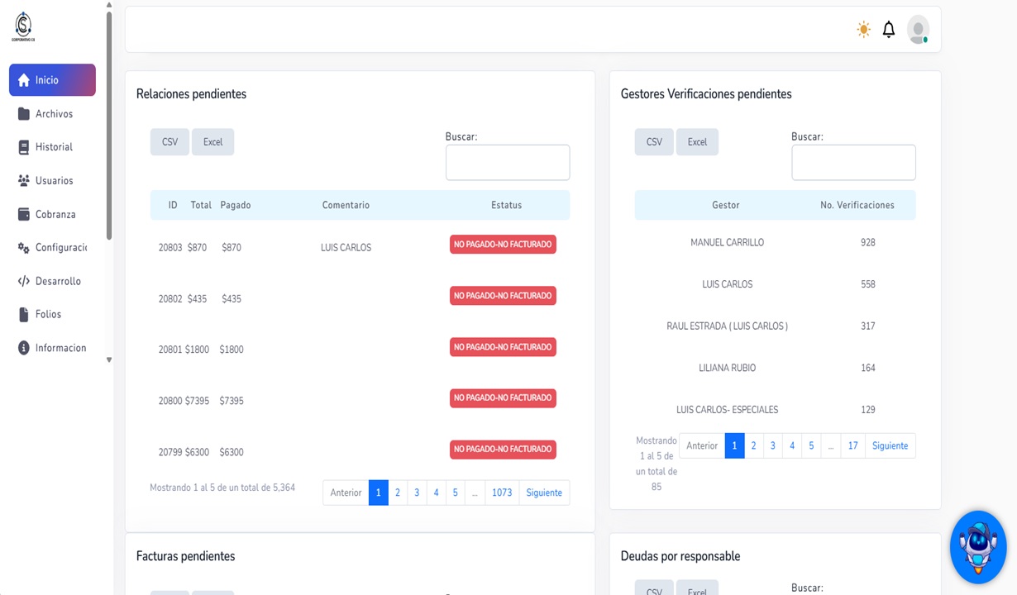Click the Desarrollo code icon
Screen dimensions: 1017x595
(24, 281)
